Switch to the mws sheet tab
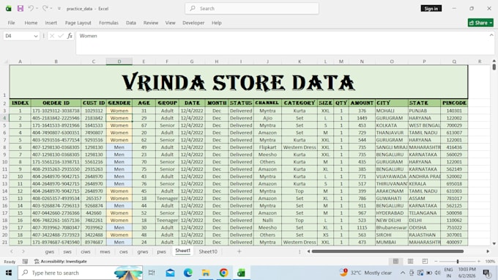This screenshot has height=280, width=498. pyautogui.click(x=105, y=251)
